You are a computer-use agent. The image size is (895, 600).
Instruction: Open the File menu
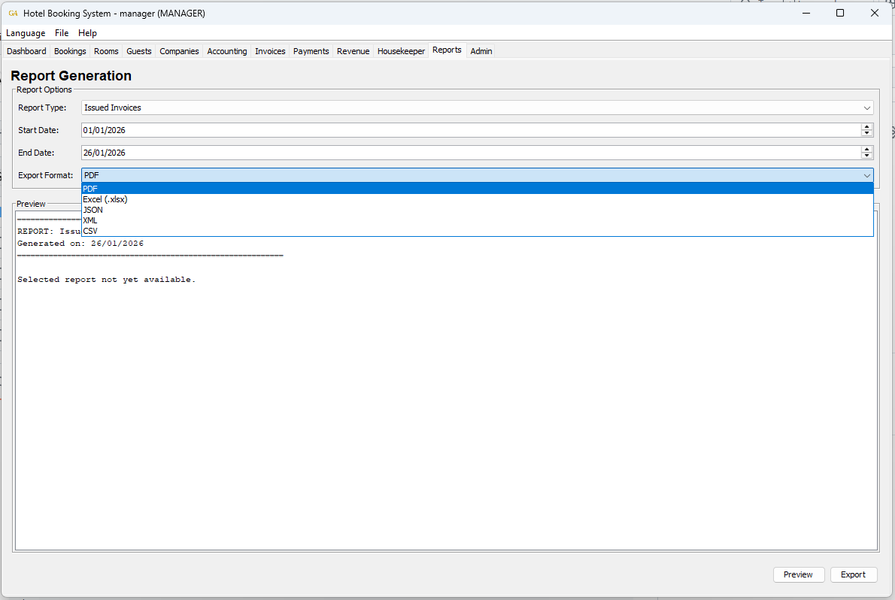click(62, 33)
